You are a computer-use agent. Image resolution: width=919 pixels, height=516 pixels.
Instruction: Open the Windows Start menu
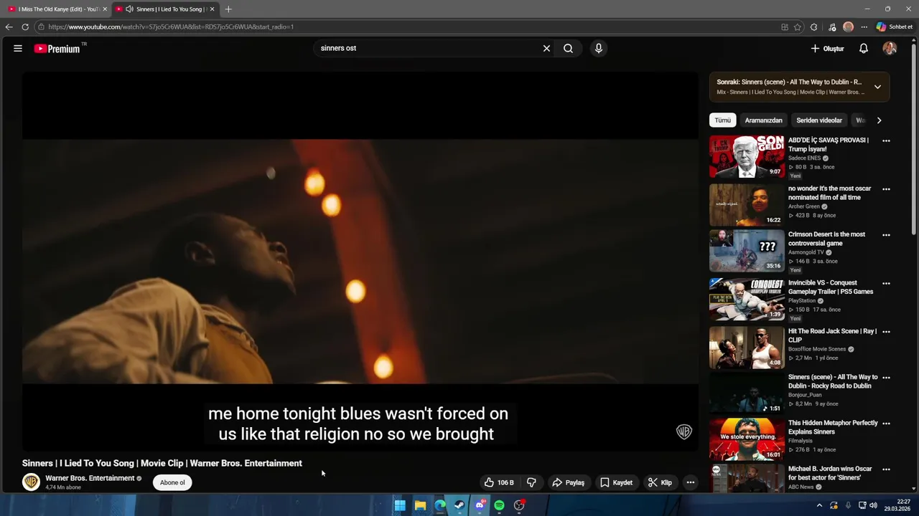(x=400, y=505)
